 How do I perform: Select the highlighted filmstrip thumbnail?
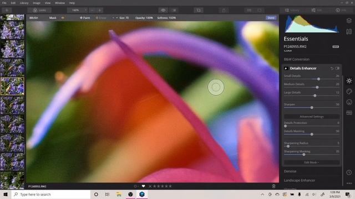[x=12, y=86]
